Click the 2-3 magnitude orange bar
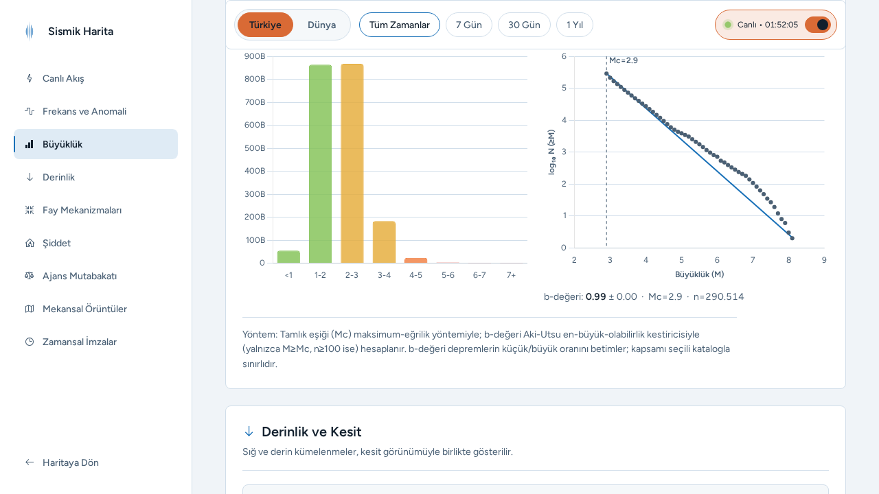Screen dimensions: 879x494 coord(352,163)
